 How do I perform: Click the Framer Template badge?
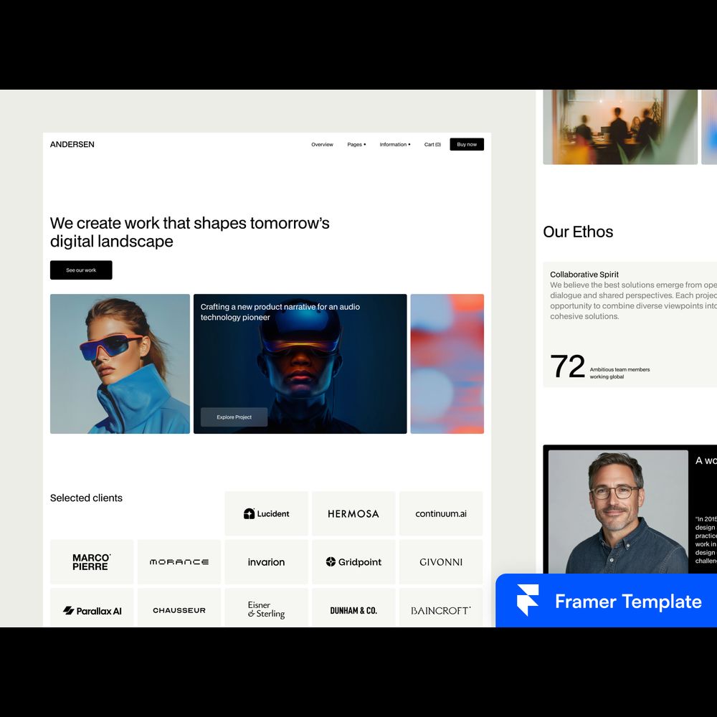pos(627,601)
